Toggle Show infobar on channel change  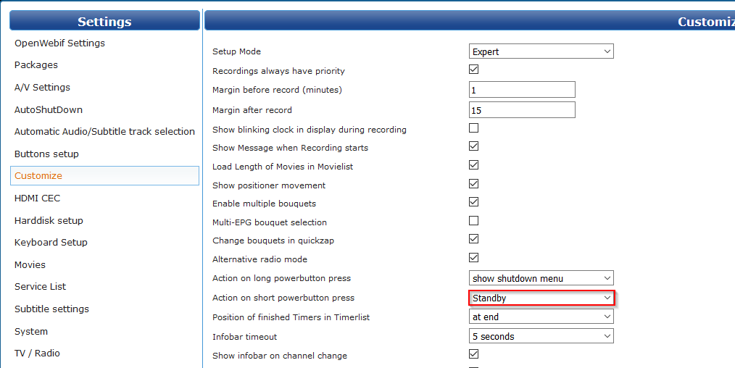coord(474,354)
